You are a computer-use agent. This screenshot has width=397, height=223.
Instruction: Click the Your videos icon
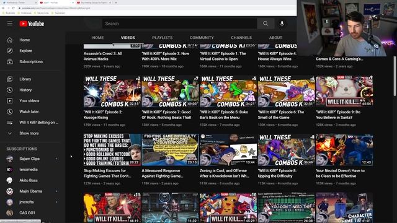10,101
